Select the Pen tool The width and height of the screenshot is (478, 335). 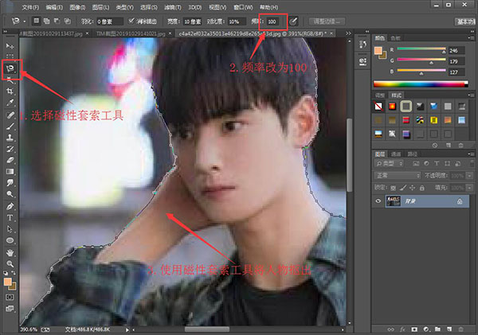pos(10,206)
